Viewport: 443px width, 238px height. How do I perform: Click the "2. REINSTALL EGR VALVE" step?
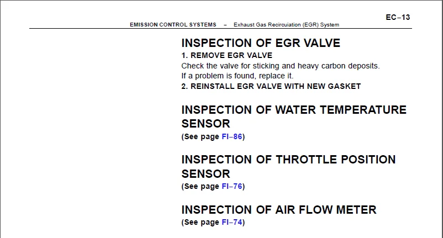point(271,86)
